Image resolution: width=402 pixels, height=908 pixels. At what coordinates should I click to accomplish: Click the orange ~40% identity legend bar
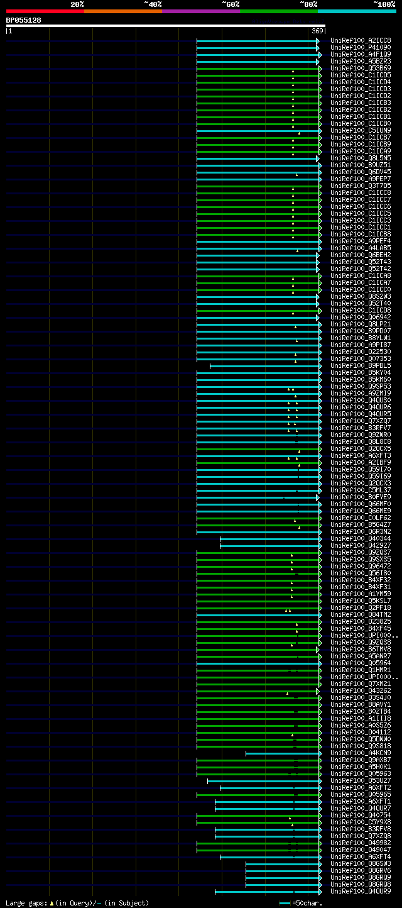point(123,11)
